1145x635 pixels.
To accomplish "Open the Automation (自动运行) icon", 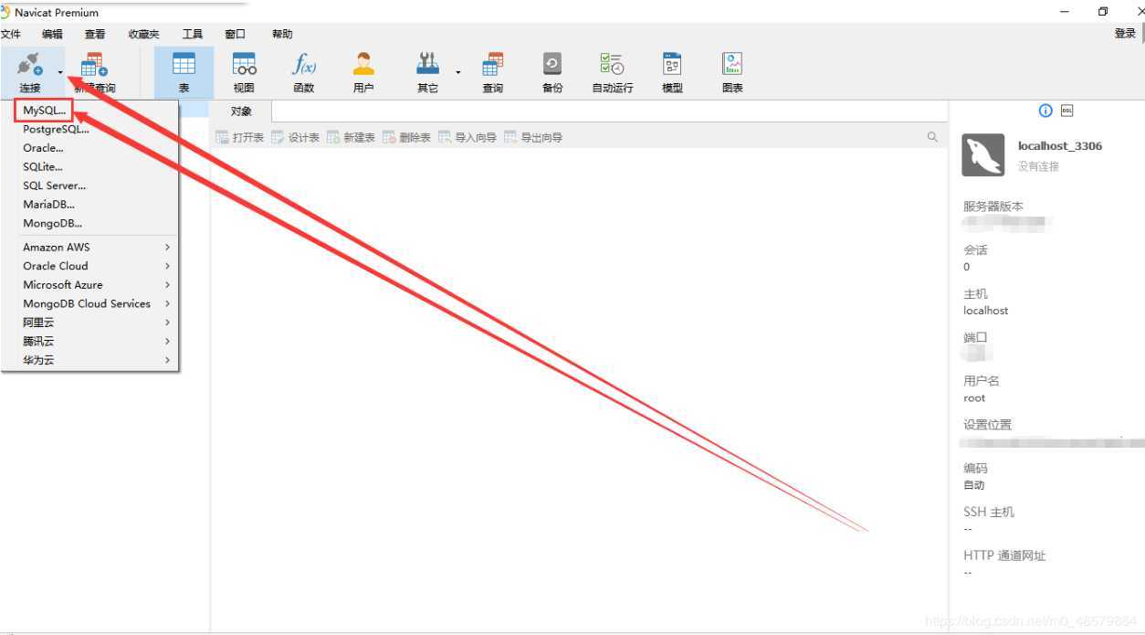I will tap(613, 64).
